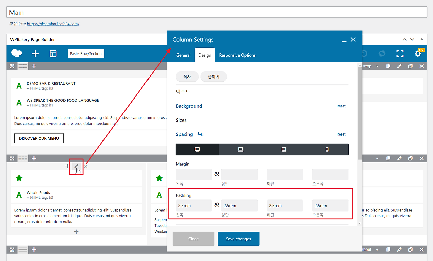The height and width of the screenshot is (261, 433).
Task: Select the DISCOVER OUR MENU button element
Action: point(39,138)
